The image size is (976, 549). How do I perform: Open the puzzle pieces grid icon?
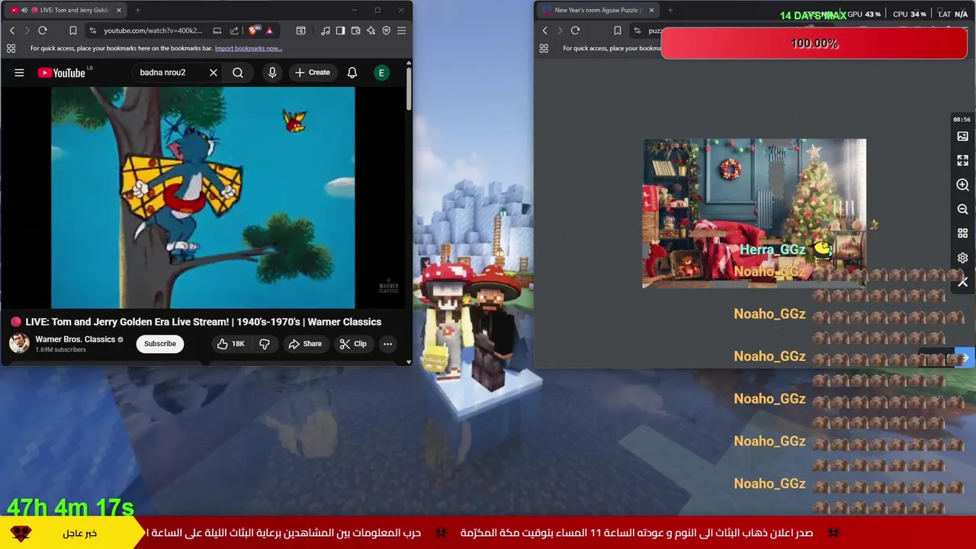point(962,233)
